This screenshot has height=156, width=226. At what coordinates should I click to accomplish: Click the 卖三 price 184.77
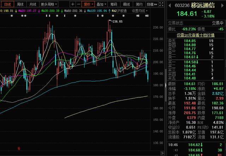[x=190, y=49]
